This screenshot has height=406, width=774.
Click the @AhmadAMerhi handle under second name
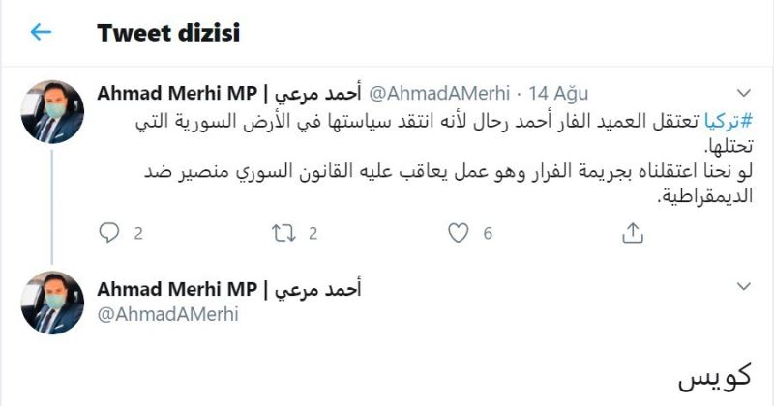tap(167, 313)
